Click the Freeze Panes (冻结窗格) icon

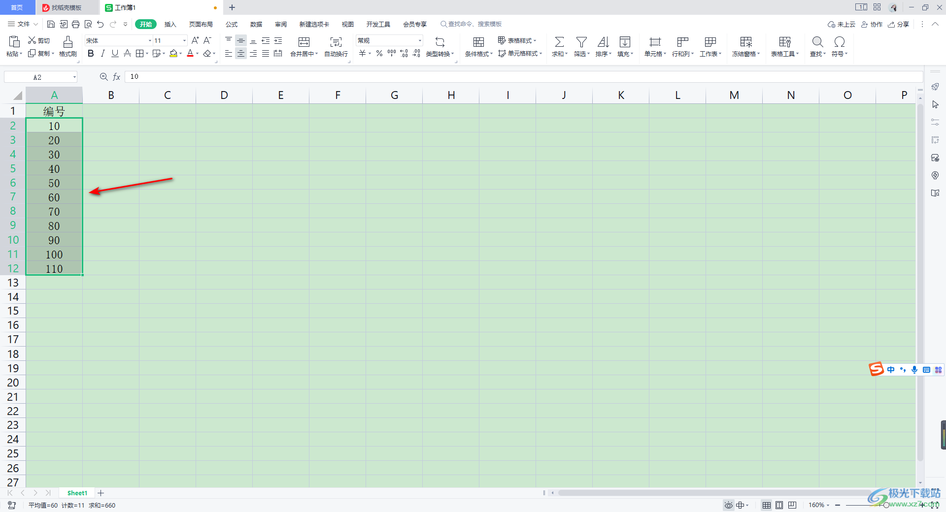(x=746, y=42)
